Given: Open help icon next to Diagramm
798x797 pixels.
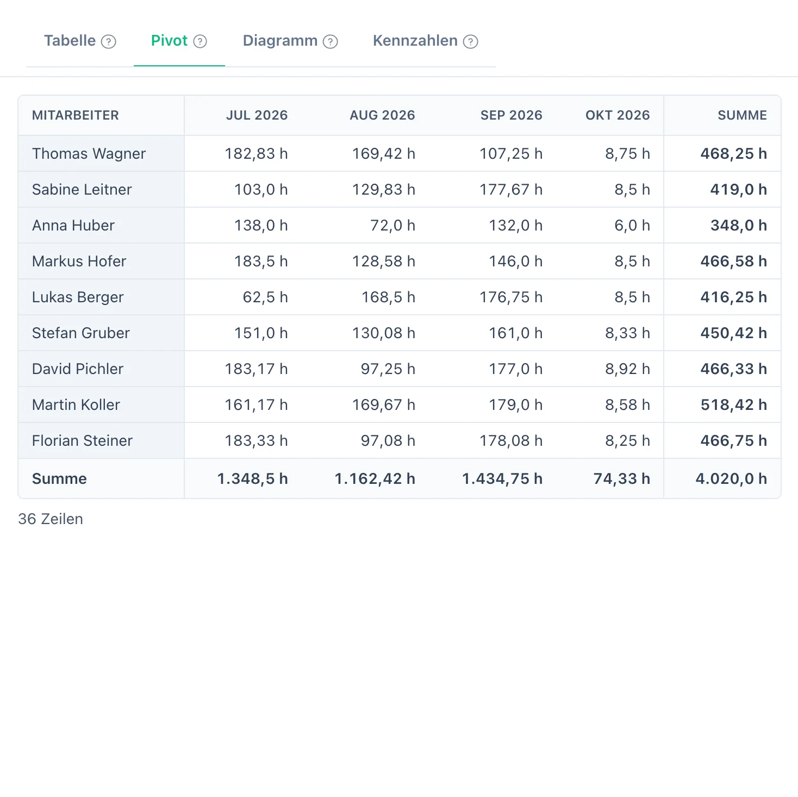Looking at the screenshot, I should 331,41.
